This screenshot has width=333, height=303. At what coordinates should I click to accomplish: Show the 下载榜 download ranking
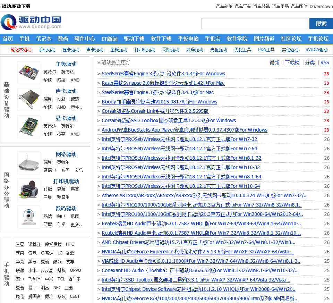pyautogui.click(x=292, y=63)
